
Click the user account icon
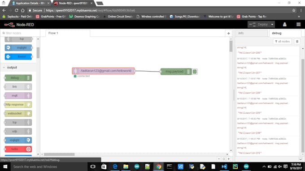pyautogui.click(x=284, y=25)
